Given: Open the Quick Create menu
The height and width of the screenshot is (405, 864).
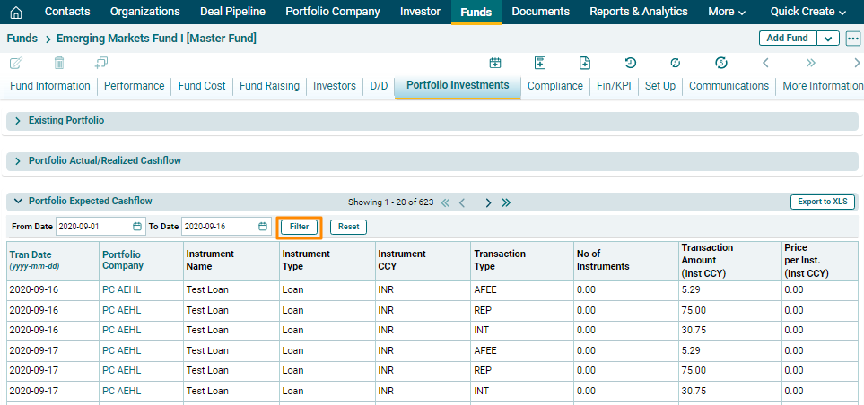Looking at the screenshot, I should (x=807, y=12).
